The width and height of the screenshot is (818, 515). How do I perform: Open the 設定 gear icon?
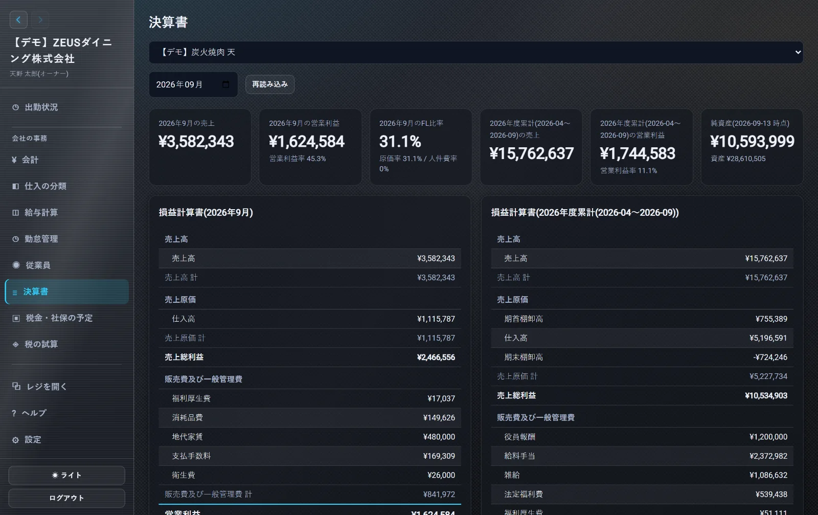pos(15,440)
